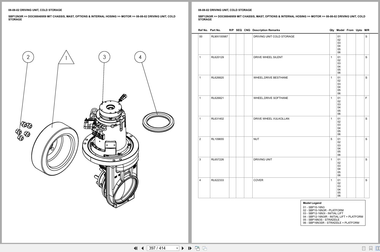Click the Part No. column header

click(x=215, y=30)
